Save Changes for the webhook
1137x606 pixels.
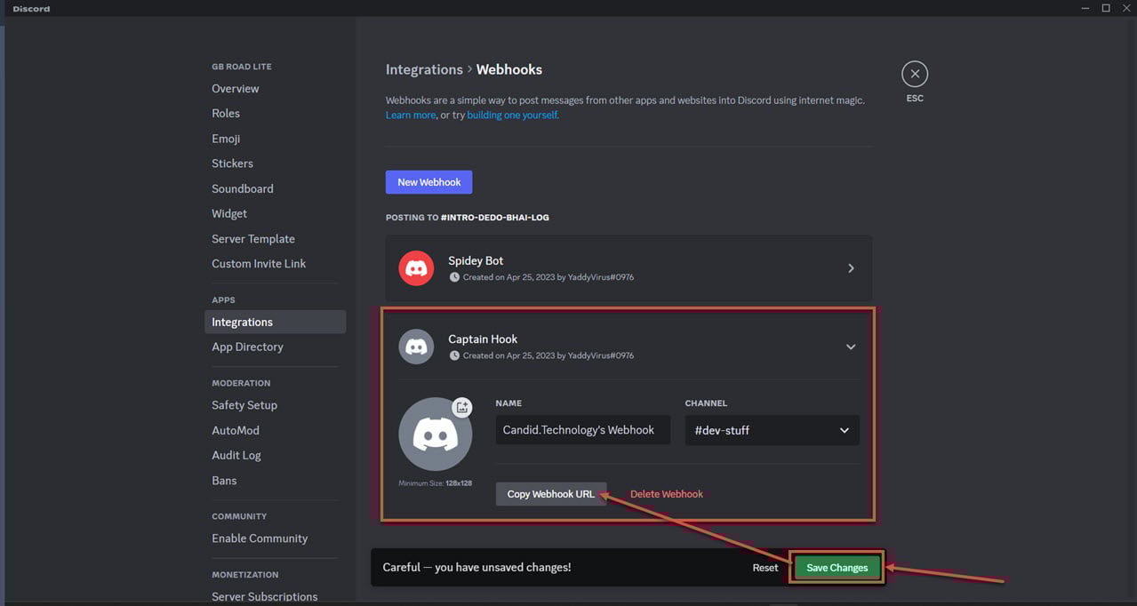click(x=836, y=567)
